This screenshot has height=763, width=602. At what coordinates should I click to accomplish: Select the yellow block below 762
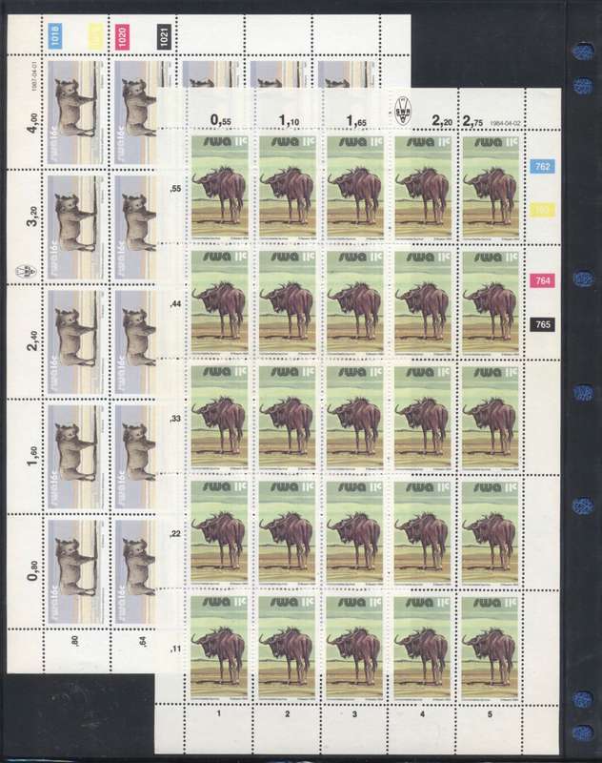click(542, 210)
